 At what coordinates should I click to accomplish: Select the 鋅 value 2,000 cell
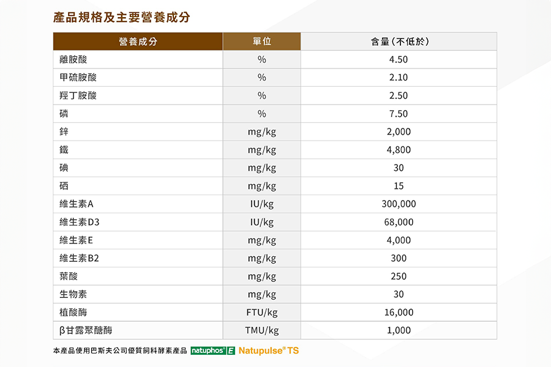(x=399, y=132)
